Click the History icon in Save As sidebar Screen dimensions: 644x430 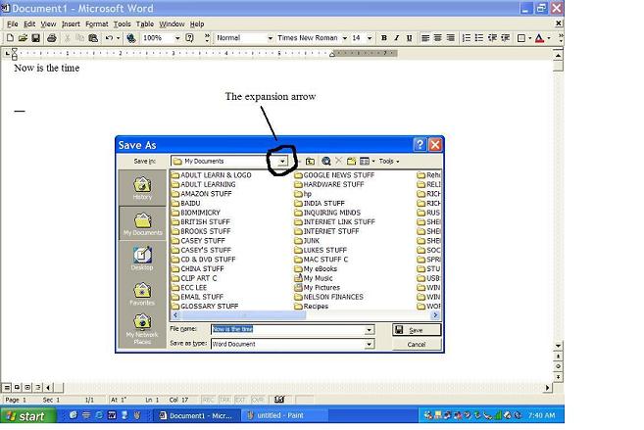(142, 187)
